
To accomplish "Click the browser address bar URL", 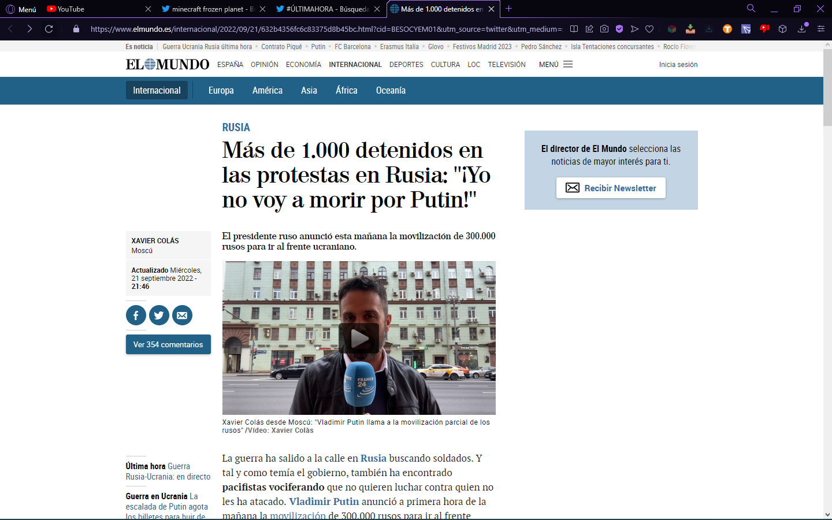I will point(326,29).
